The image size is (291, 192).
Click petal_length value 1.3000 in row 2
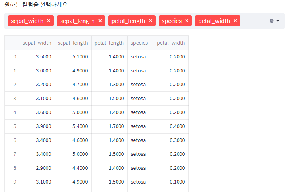(x=109, y=85)
